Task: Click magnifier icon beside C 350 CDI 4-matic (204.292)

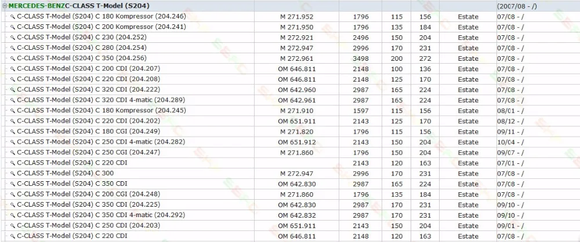Action: 13,215
